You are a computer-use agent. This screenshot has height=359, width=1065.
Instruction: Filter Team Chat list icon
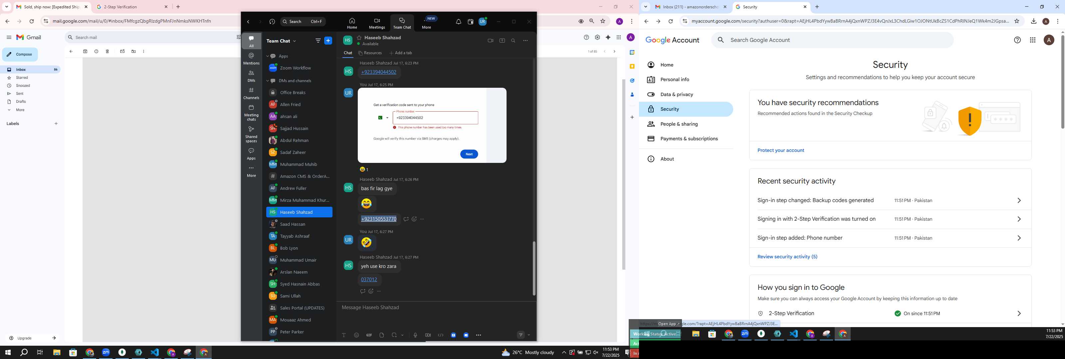[x=318, y=41]
